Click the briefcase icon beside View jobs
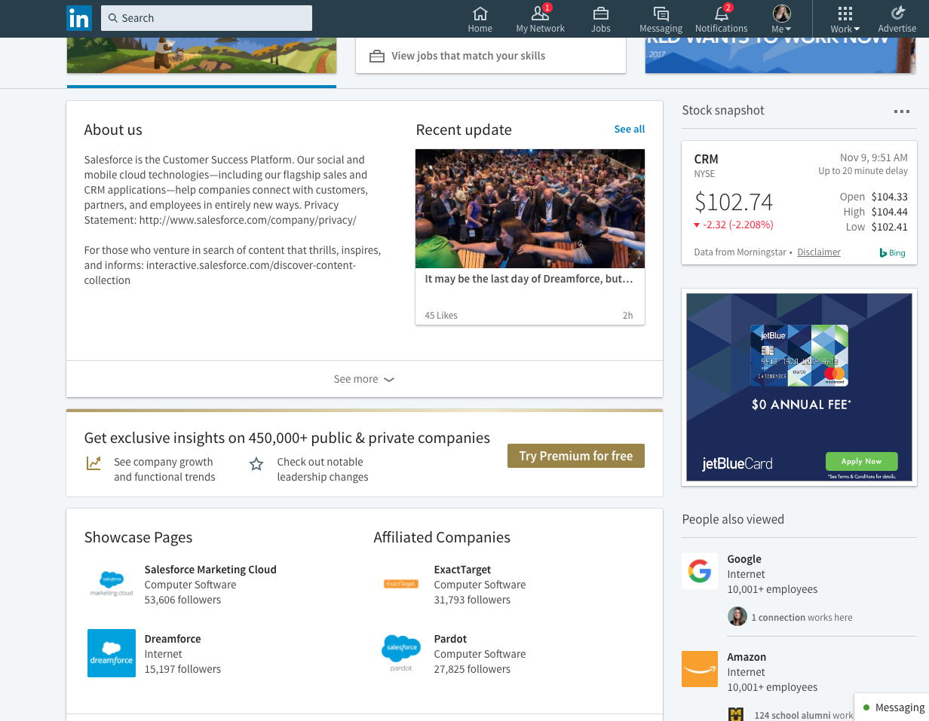The image size is (929, 721). [x=376, y=57]
